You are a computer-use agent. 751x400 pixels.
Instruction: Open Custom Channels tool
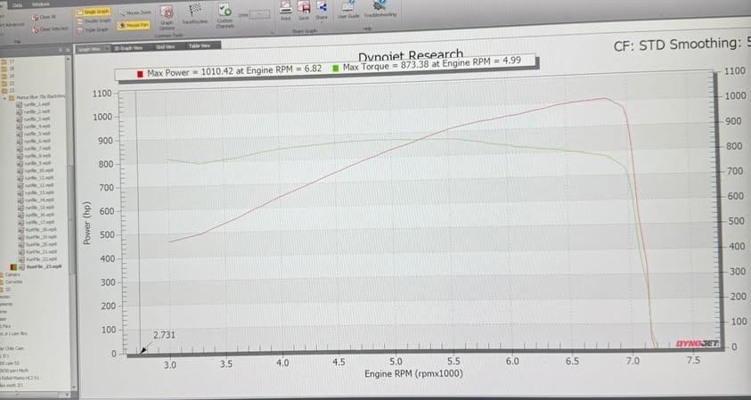click(224, 14)
